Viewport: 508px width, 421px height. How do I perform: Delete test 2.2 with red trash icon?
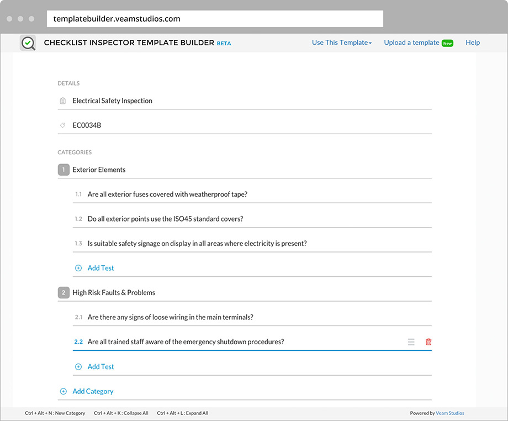click(428, 342)
